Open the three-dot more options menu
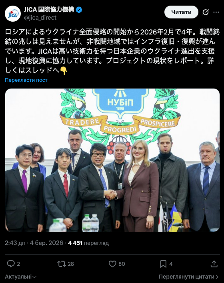The height and width of the screenshot is (283, 224). 216,12
